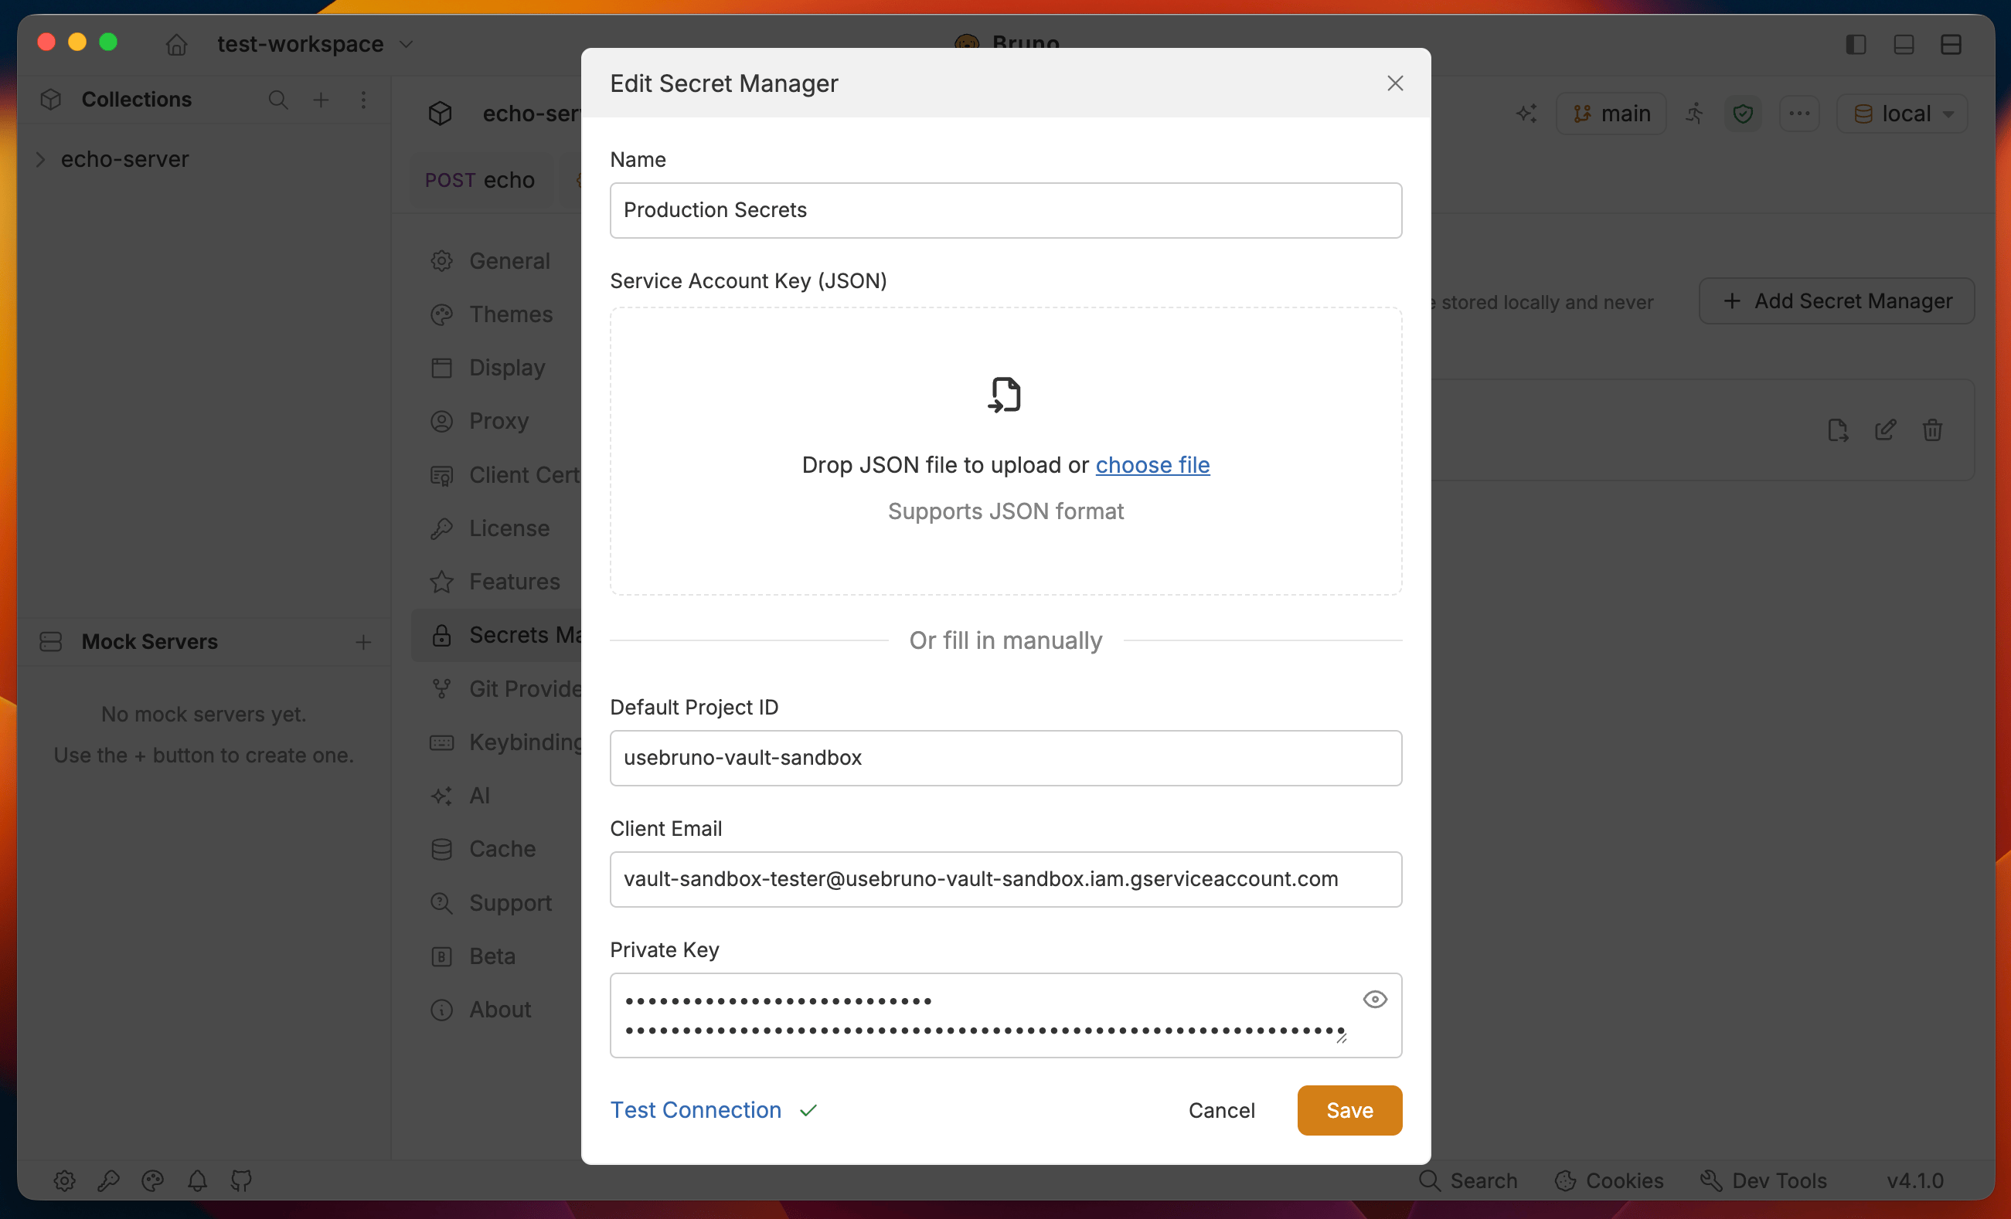Click the export icon on secret manager row
The image size is (2011, 1219).
(x=1838, y=430)
